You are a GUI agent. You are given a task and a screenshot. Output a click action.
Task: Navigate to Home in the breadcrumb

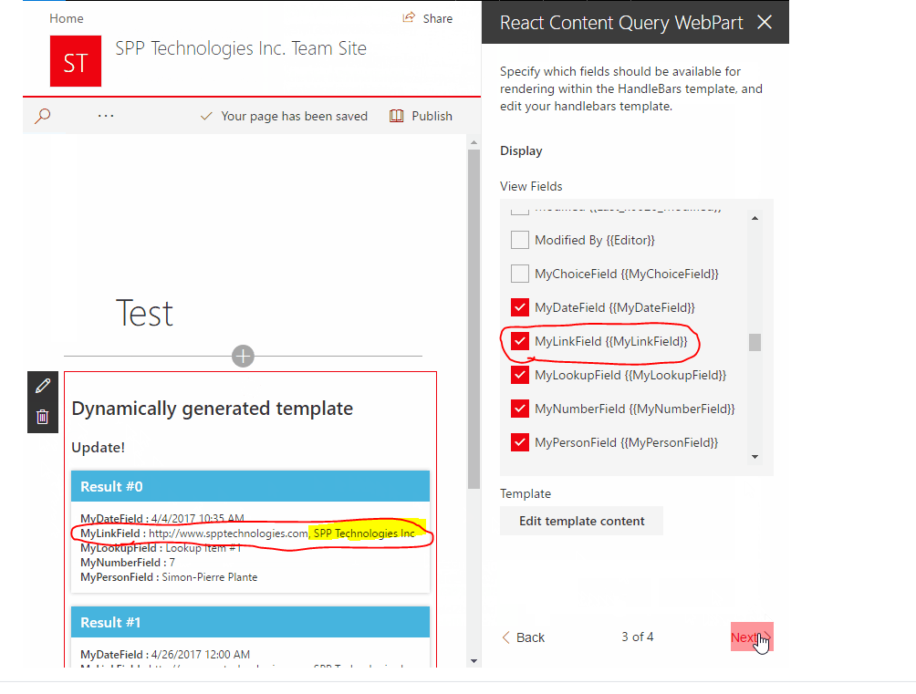(x=66, y=17)
